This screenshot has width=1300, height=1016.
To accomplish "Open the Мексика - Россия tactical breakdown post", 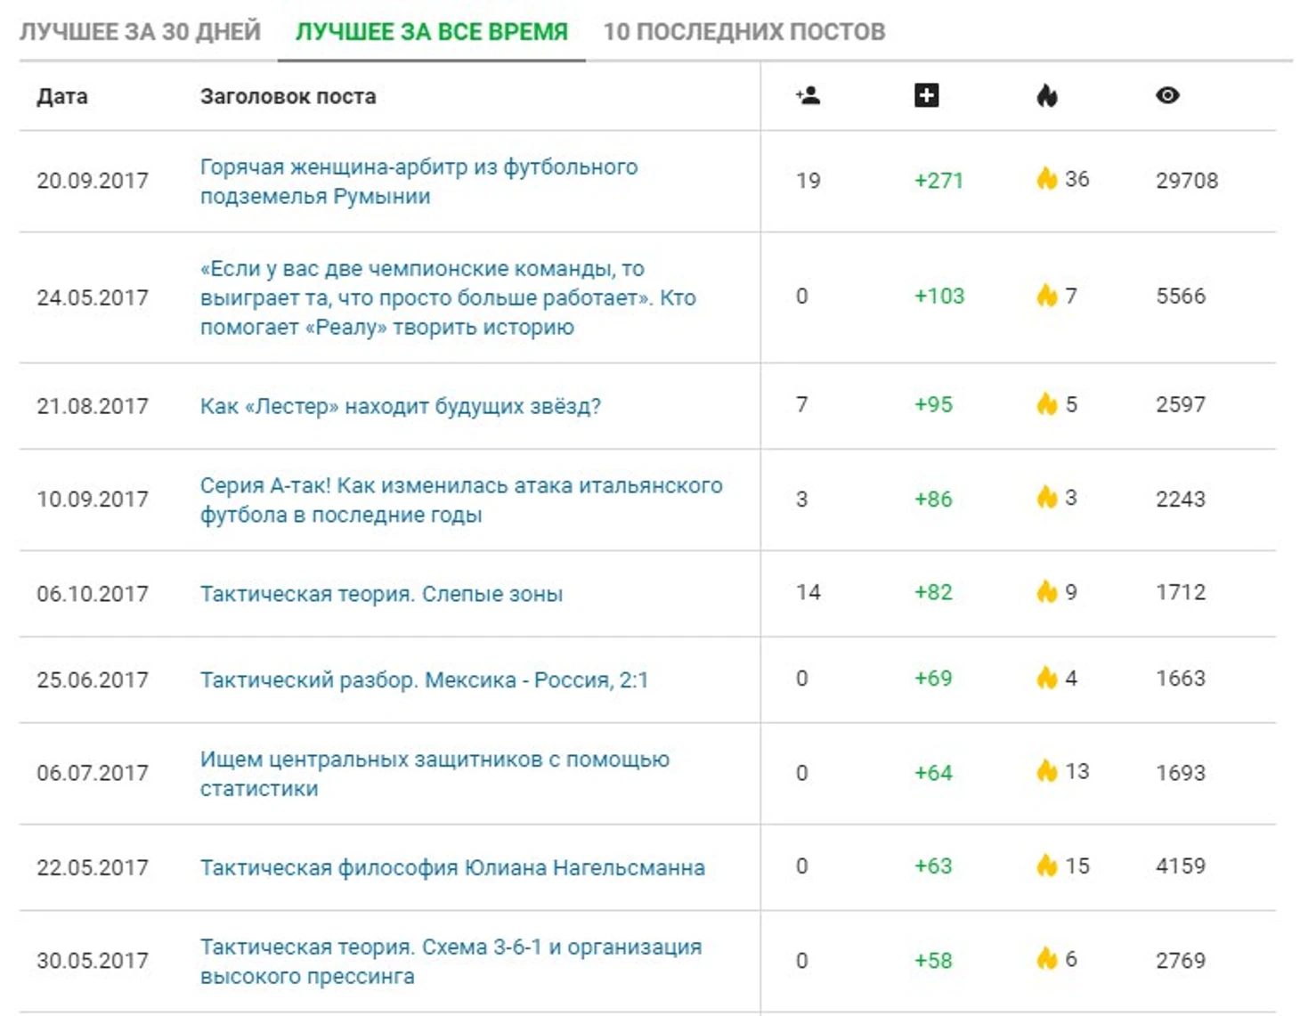I will [x=424, y=680].
